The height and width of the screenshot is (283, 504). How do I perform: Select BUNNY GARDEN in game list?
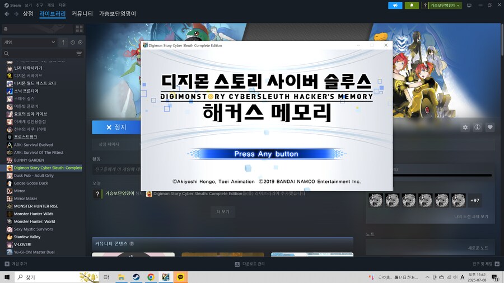pos(29,160)
